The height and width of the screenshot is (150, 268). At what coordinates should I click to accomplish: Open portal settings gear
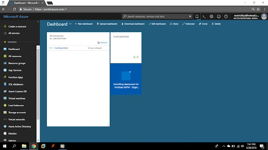click(211, 17)
